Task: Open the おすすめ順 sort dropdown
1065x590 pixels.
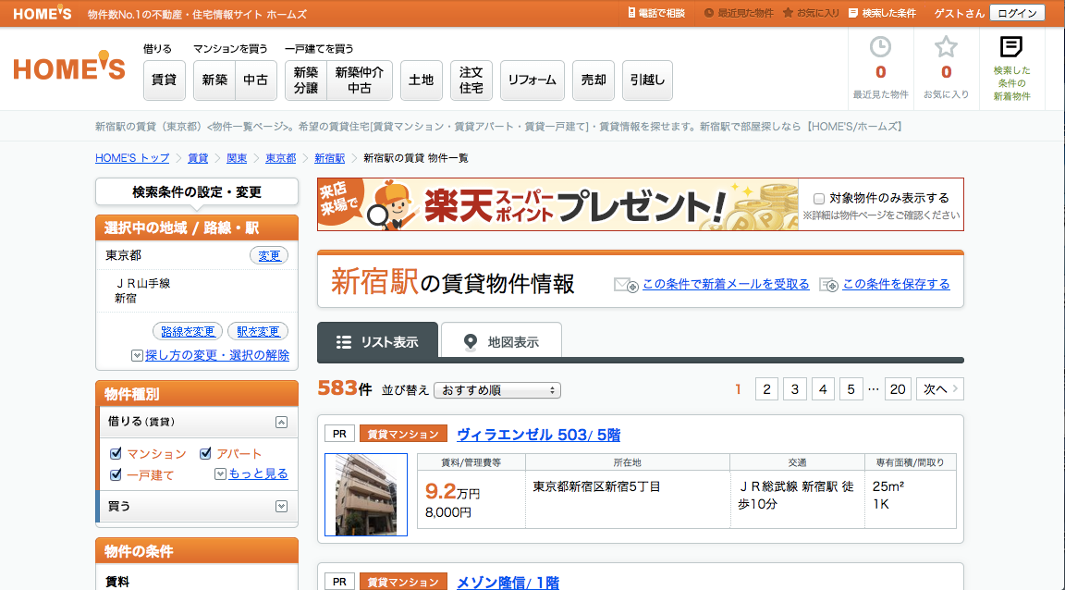Action: point(497,390)
